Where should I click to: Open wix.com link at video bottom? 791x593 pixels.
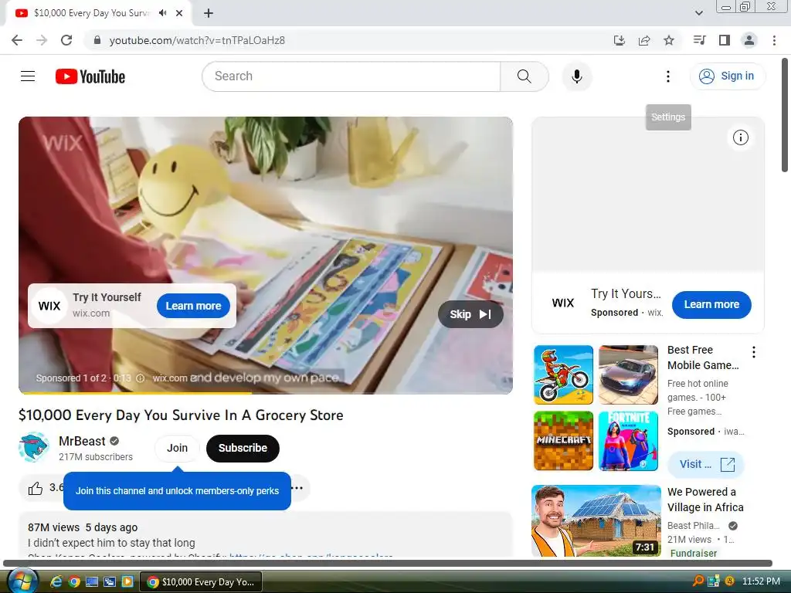174,378
